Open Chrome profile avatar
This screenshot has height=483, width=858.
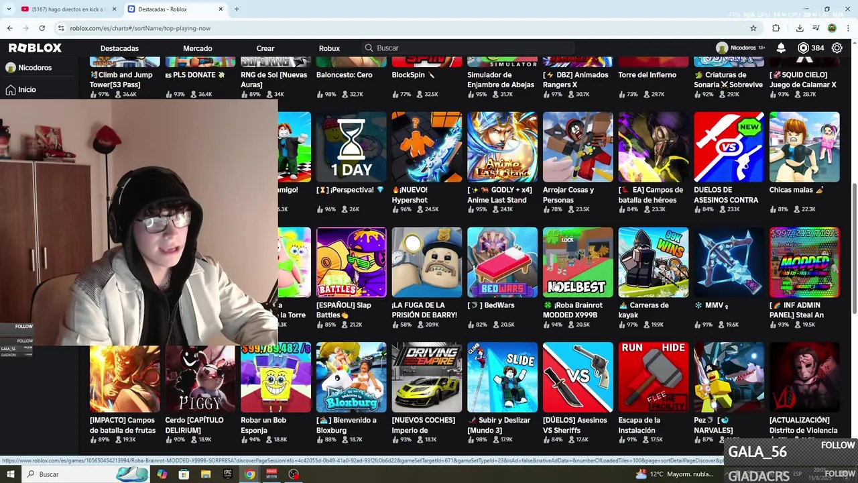832,28
